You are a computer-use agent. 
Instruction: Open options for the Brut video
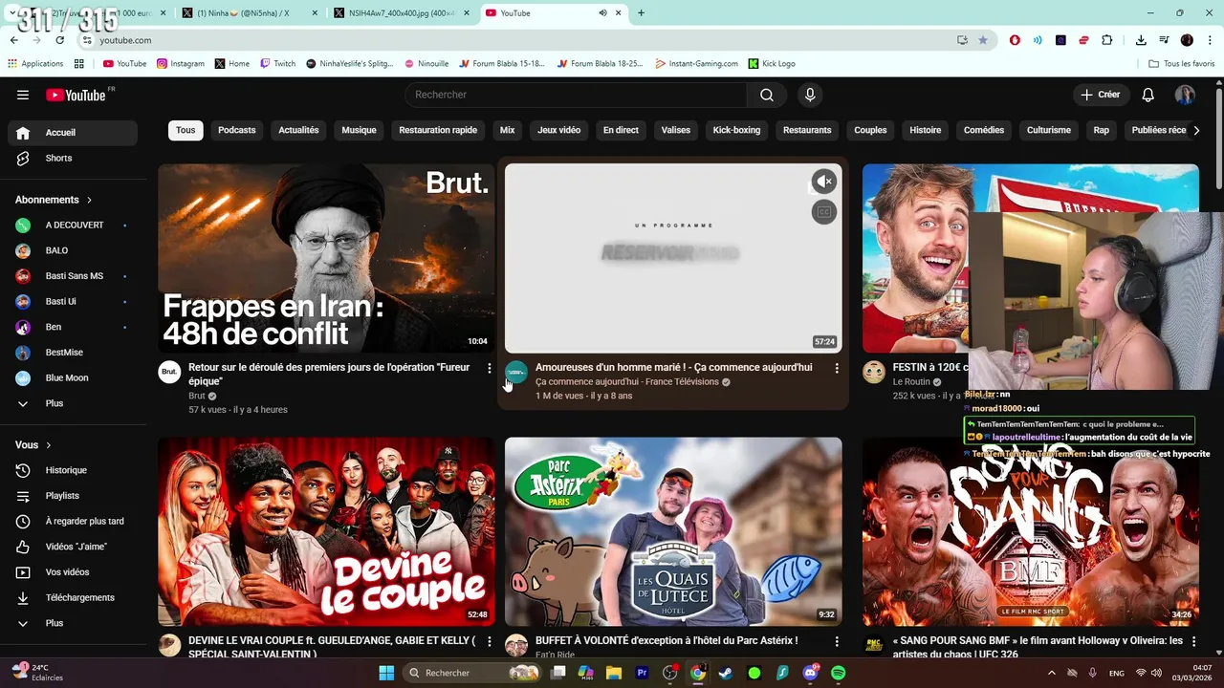pos(490,368)
